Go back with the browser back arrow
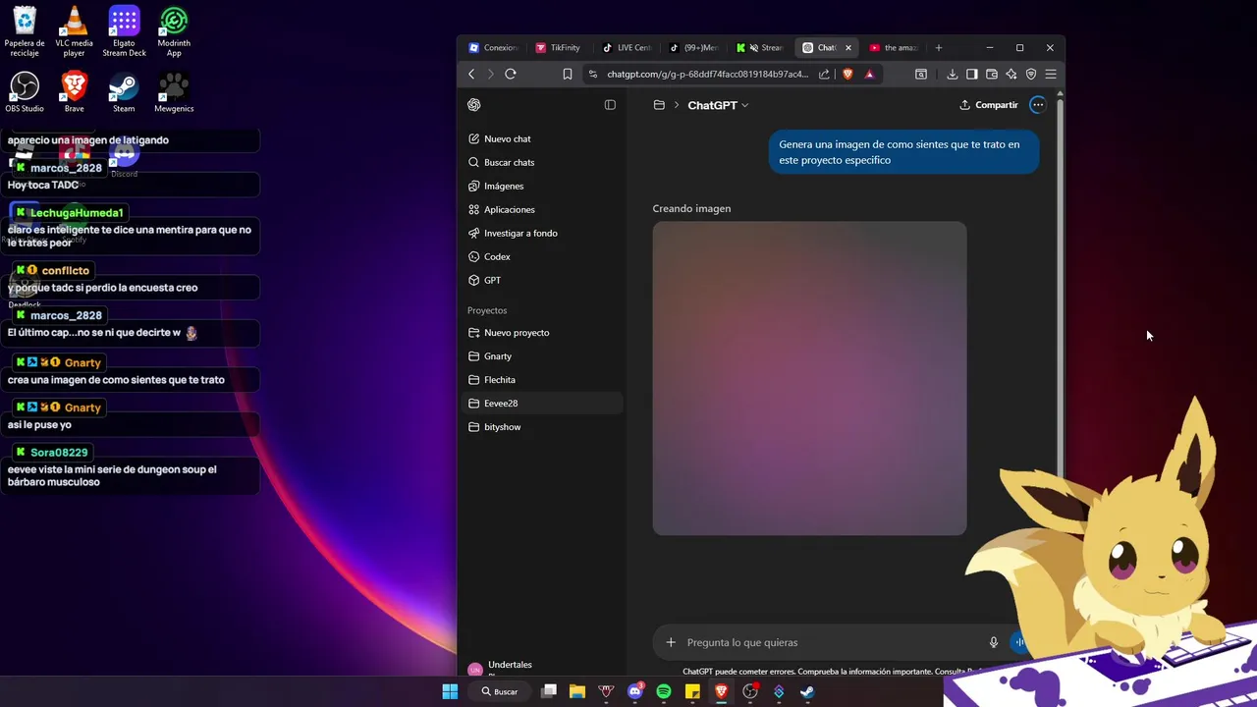Viewport: 1257px width, 707px height. click(471, 74)
